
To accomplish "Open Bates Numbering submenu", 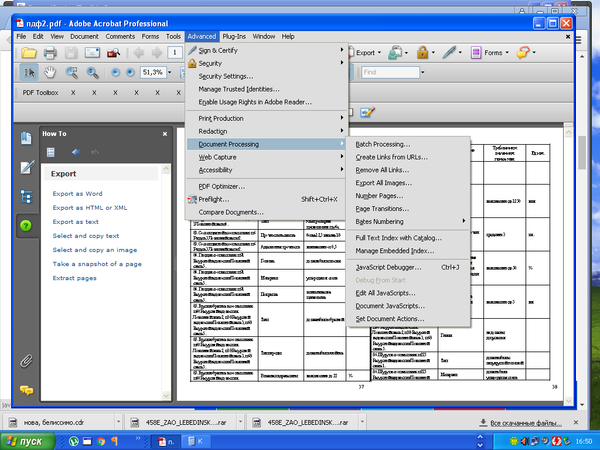I will (x=408, y=221).
